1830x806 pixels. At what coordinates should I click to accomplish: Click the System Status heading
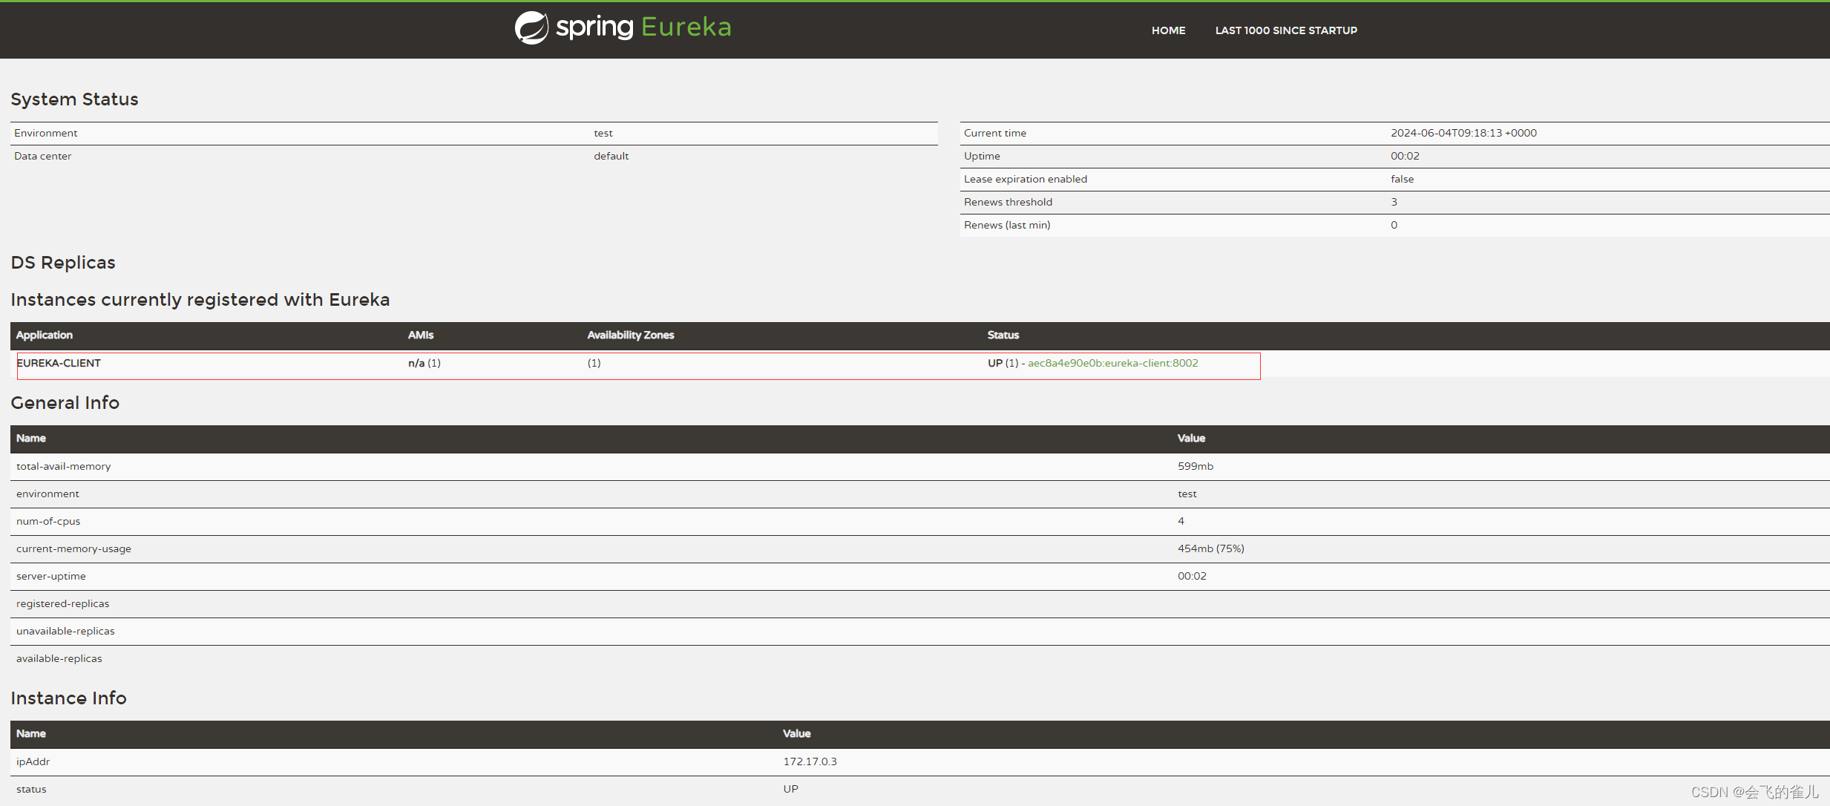74,99
